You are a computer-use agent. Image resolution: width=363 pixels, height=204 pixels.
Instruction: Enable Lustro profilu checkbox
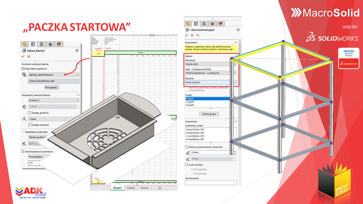187,165
